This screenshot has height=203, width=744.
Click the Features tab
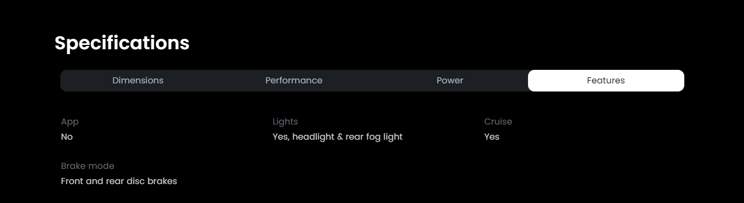pyautogui.click(x=606, y=81)
